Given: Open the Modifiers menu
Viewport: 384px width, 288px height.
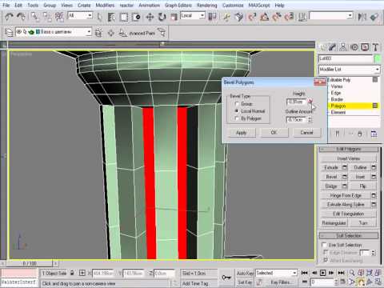Looking at the screenshot, I should coord(105,6).
